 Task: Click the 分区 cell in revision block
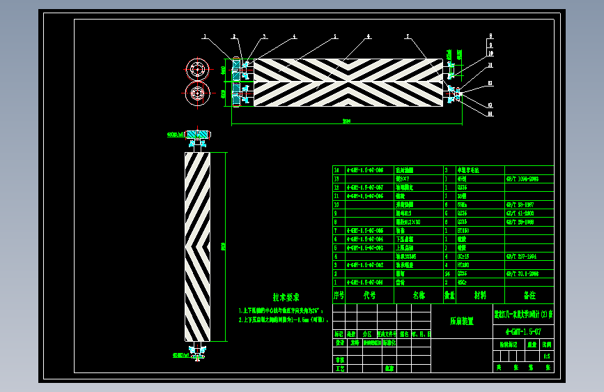tap(367, 334)
